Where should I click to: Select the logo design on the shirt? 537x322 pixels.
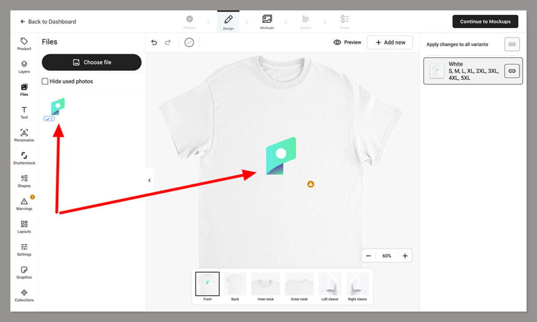(x=281, y=156)
